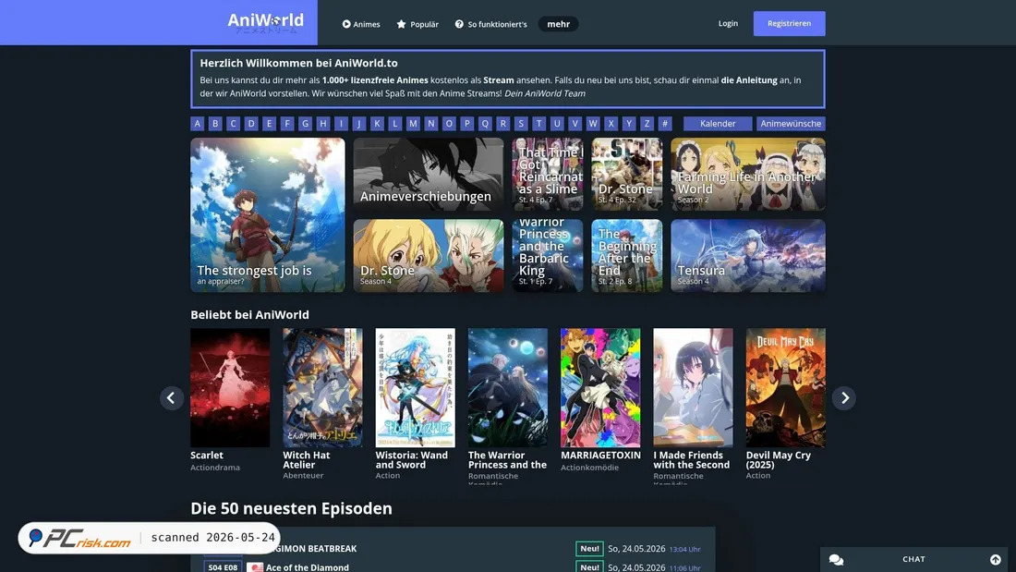Filter animes by letter G

pos(305,123)
